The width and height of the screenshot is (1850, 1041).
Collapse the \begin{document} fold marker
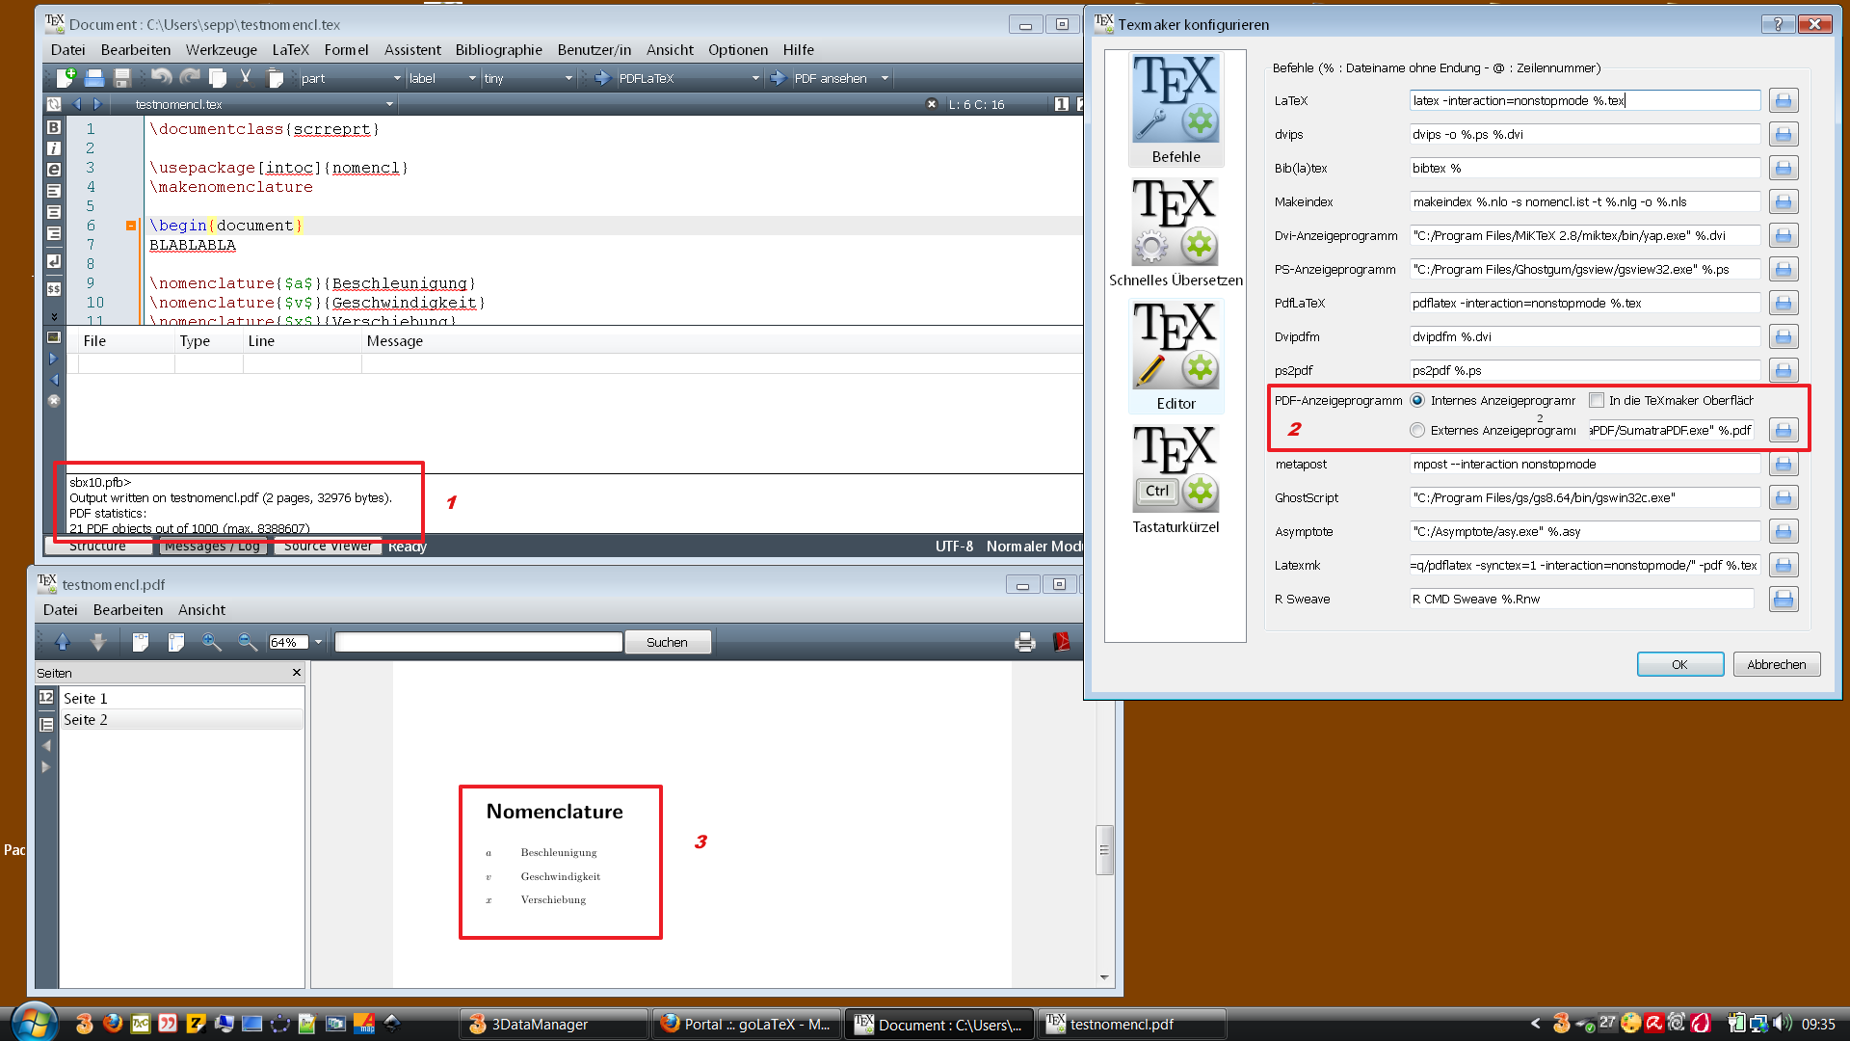[x=130, y=226]
